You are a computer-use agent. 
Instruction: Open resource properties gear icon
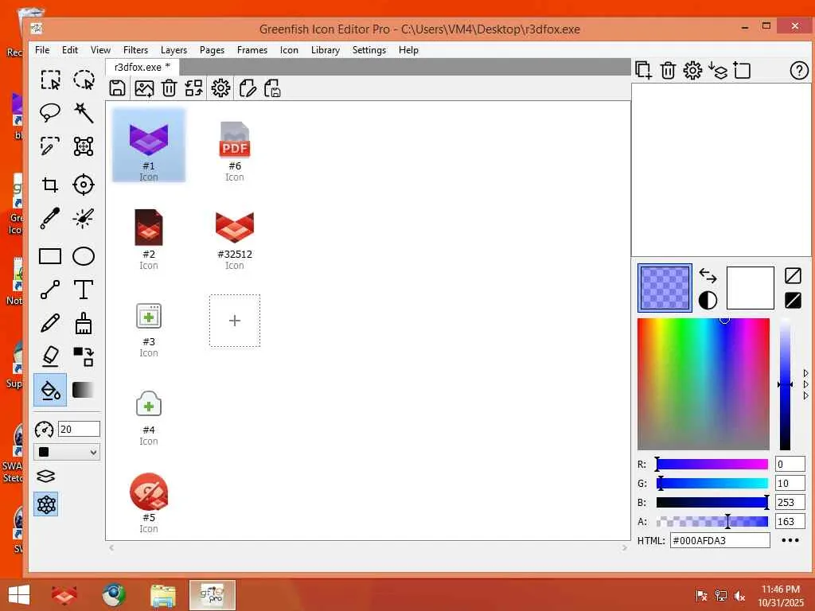(x=221, y=88)
